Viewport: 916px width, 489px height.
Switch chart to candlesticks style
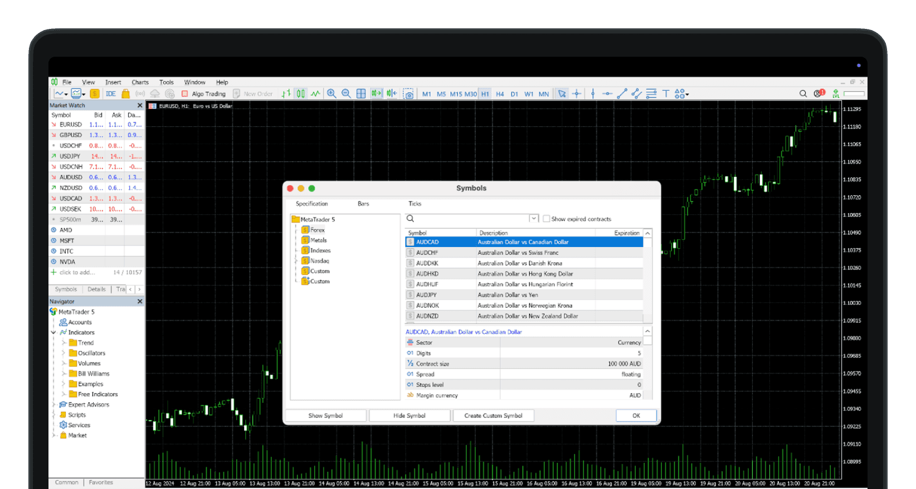[x=301, y=94]
